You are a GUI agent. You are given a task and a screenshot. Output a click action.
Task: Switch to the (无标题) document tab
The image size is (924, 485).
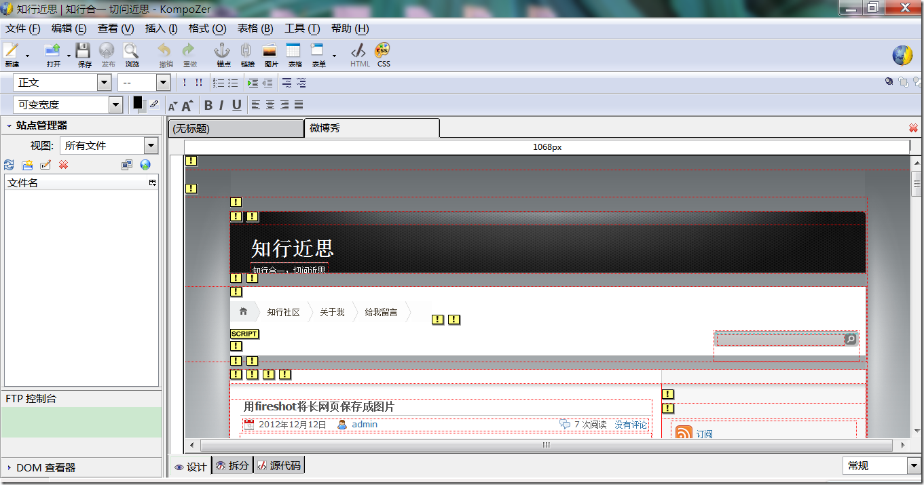(x=235, y=128)
